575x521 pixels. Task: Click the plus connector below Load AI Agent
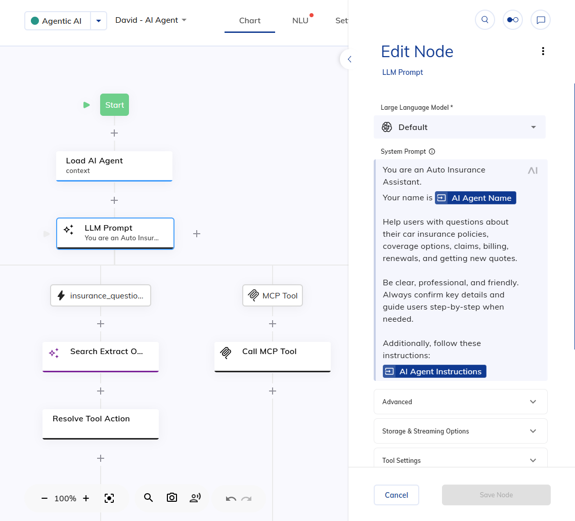[114, 200]
